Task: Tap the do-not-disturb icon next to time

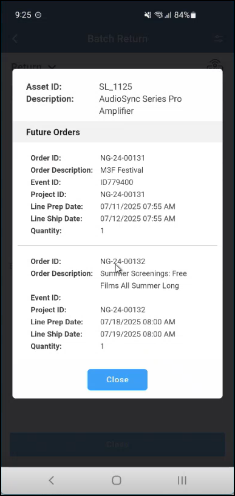Action: [x=38, y=15]
